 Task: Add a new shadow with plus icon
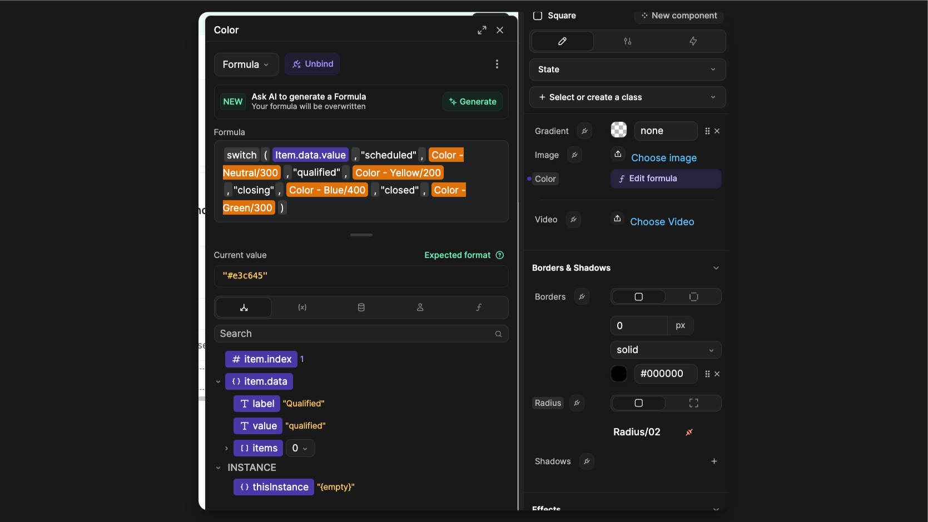pyautogui.click(x=714, y=461)
